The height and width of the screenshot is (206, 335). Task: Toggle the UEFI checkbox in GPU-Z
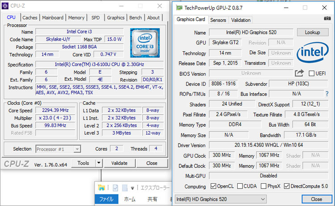coord(311,74)
